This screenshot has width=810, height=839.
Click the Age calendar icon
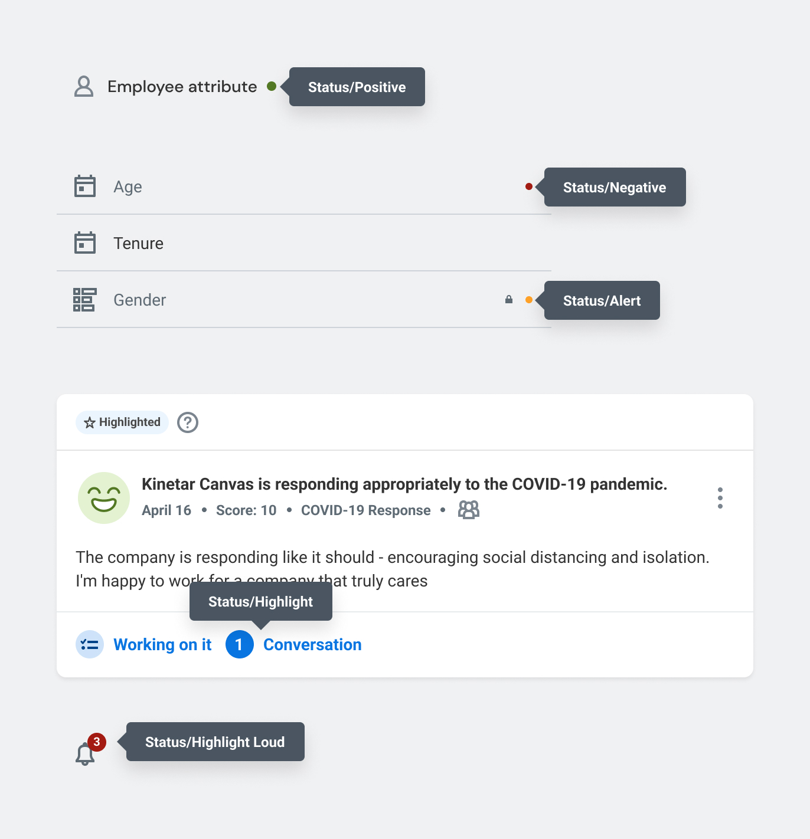tap(85, 186)
